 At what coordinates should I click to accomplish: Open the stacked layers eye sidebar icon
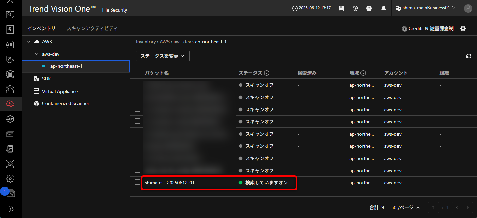click(x=10, y=119)
